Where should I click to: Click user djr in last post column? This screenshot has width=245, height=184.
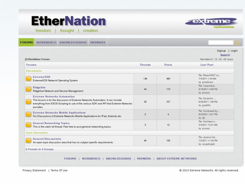click(x=204, y=118)
